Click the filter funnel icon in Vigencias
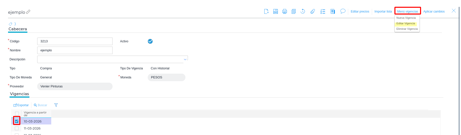The width and height of the screenshot is (461, 135). coord(56,105)
